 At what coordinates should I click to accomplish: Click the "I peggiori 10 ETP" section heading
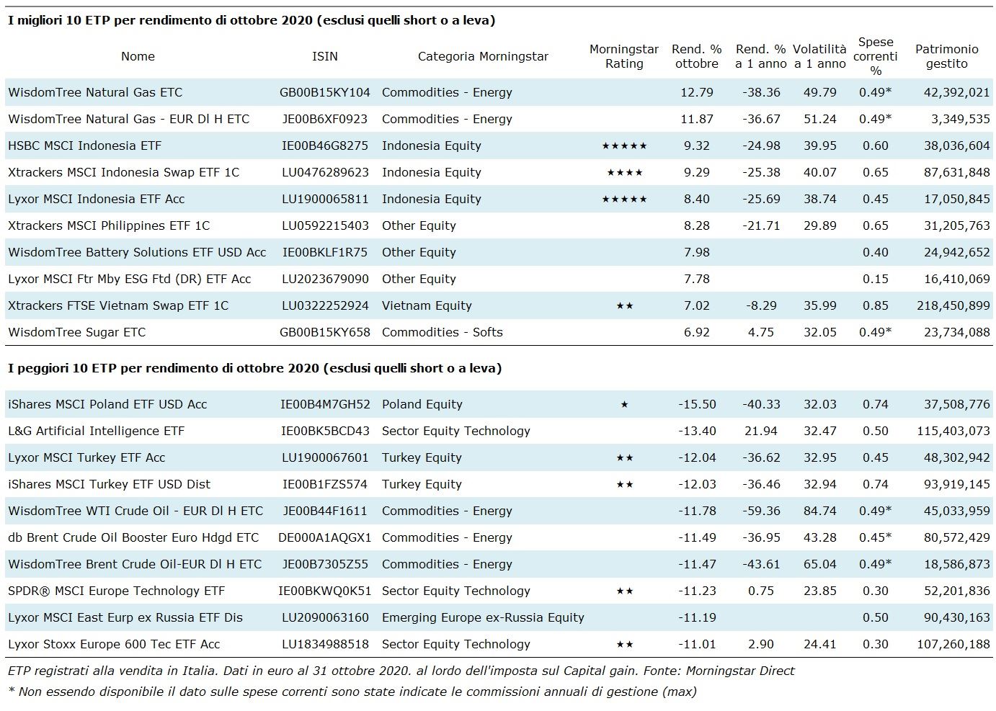pyautogui.click(x=254, y=368)
